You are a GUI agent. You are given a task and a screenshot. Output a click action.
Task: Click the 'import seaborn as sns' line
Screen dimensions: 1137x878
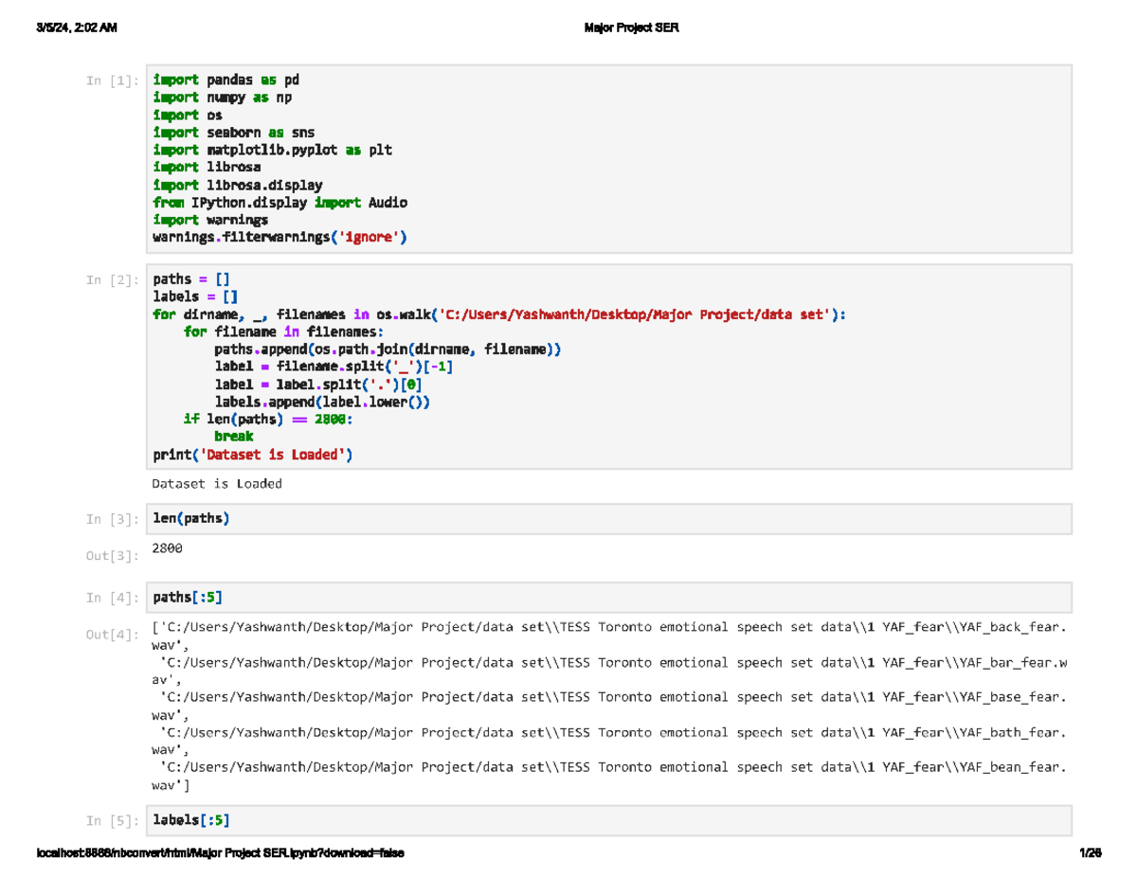click(233, 133)
